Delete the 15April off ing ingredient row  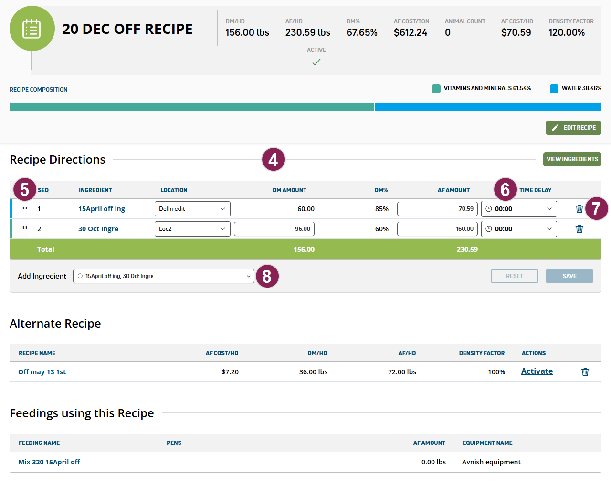[579, 209]
